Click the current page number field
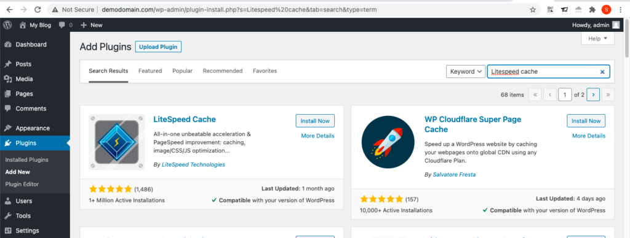This screenshot has width=630, height=238. [x=565, y=94]
